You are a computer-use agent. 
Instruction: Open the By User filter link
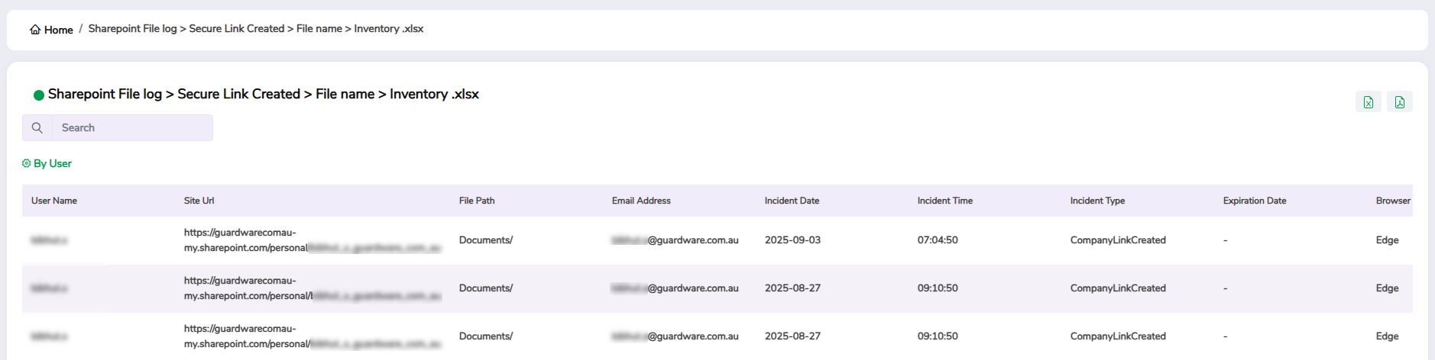coord(53,163)
